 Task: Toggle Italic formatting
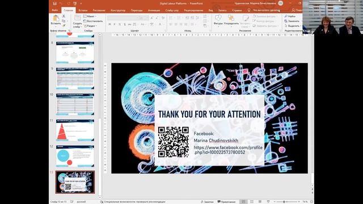[115, 24]
